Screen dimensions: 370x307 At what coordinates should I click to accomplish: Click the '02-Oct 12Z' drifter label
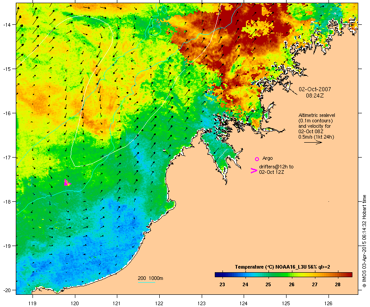pos(271,172)
